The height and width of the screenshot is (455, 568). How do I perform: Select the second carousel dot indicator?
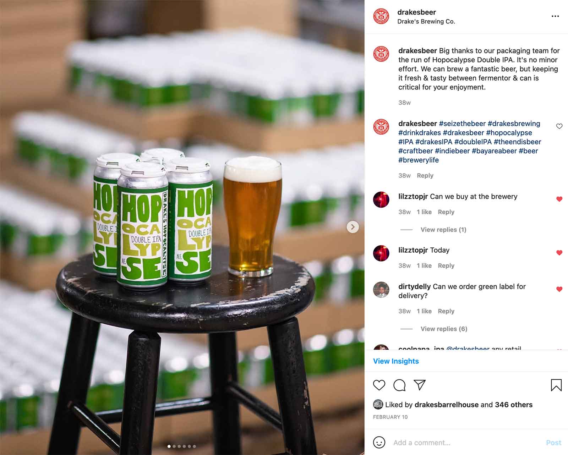point(174,446)
